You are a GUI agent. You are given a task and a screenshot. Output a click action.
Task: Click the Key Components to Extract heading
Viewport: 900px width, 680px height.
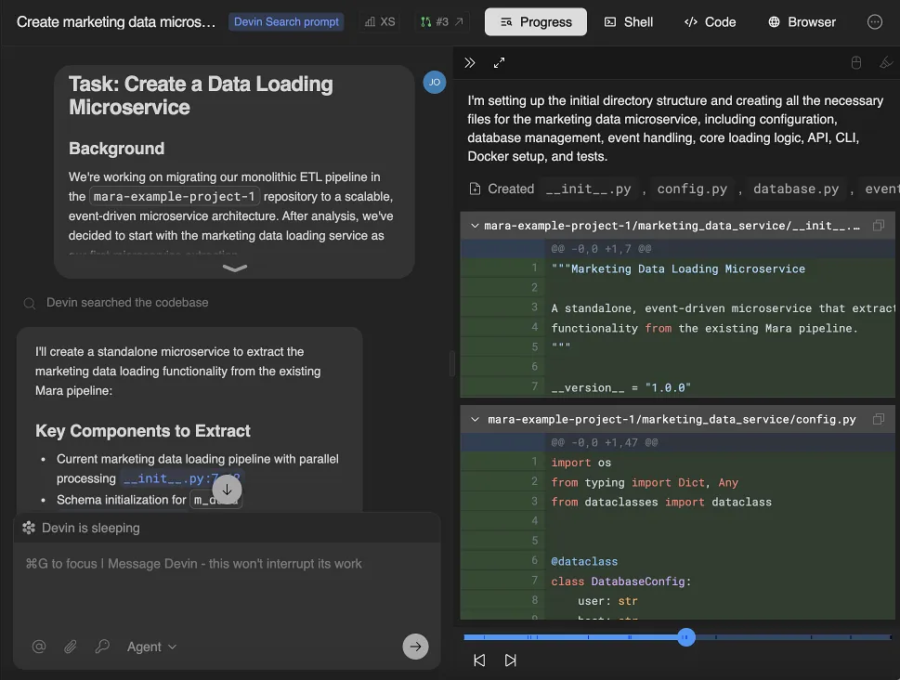coord(143,431)
